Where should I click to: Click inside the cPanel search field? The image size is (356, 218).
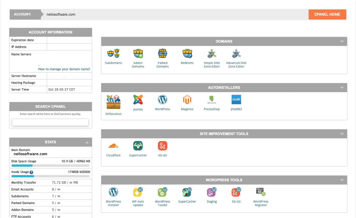(50, 122)
